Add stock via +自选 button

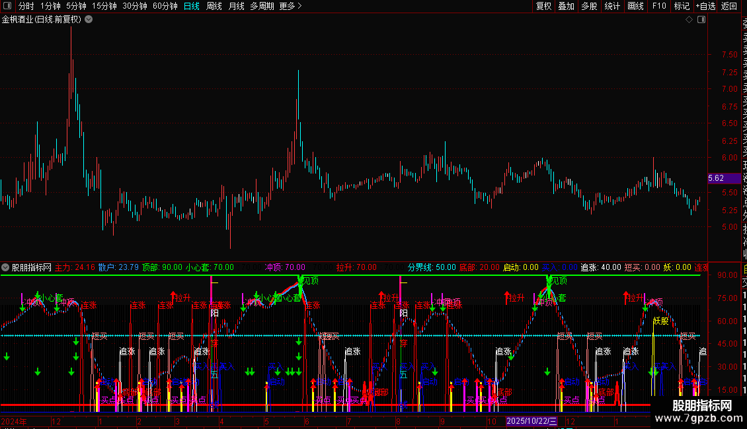(x=705, y=6)
